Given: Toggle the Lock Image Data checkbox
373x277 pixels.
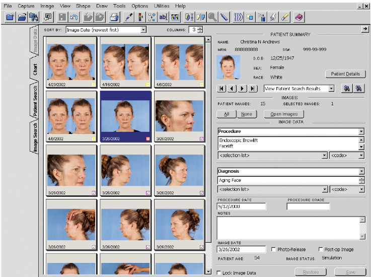Looking at the screenshot, I should [219, 272].
